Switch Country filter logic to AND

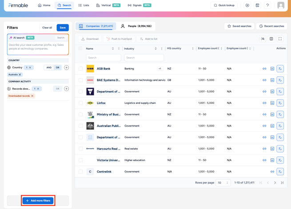click(49, 67)
